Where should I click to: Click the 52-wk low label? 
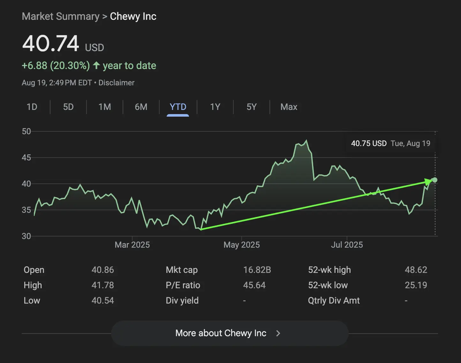[328, 285]
